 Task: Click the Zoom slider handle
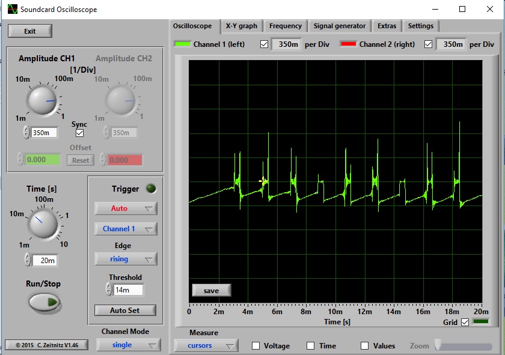click(439, 345)
